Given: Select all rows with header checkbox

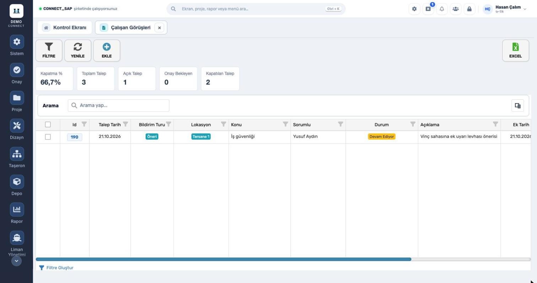Looking at the screenshot, I should pos(48,124).
